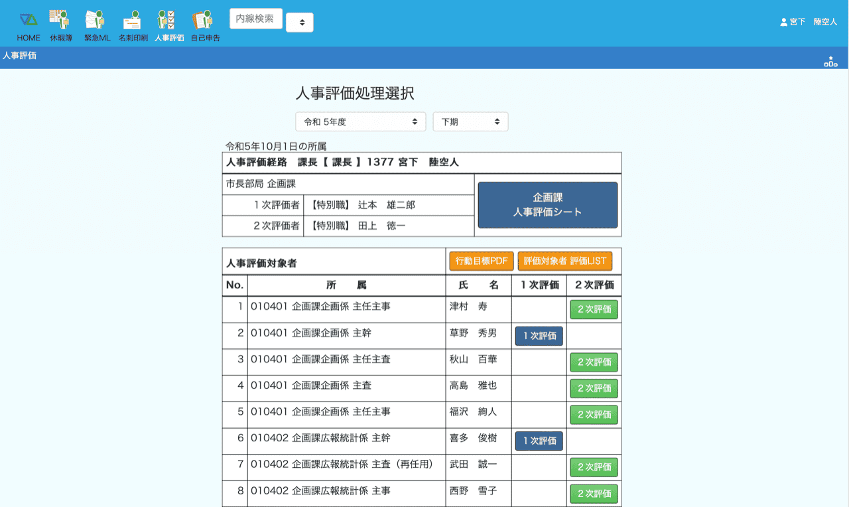The height and width of the screenshot is (507, 849).
Task: Click the 評価対象者 評価LIST button
Action: point(565,261)
